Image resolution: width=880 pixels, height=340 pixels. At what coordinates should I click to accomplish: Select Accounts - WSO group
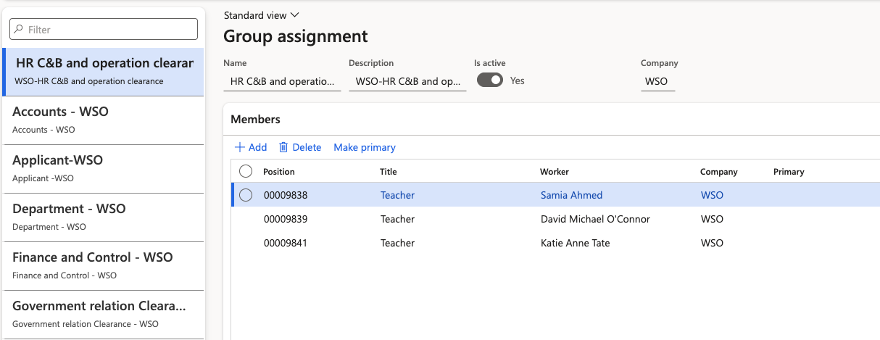tap(104, 120)
